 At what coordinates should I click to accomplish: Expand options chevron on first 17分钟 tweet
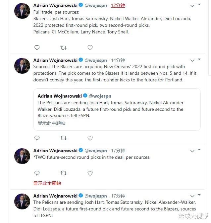coord(192,151)
